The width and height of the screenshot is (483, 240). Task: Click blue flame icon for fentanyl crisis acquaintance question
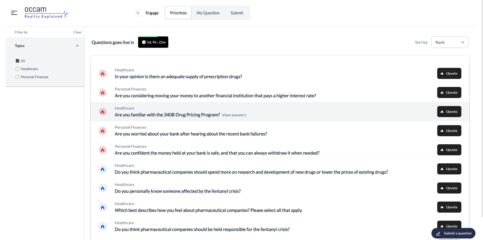click(103, 188)
